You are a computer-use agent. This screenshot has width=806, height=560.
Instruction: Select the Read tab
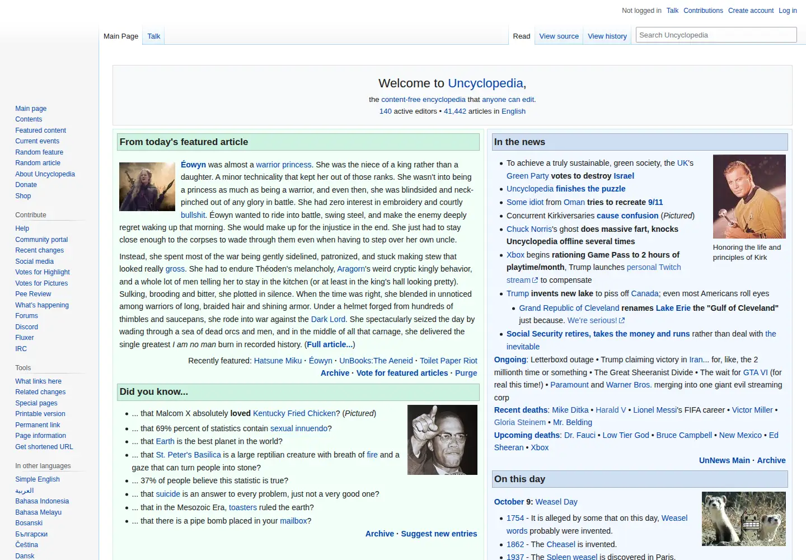pyautogui.click(x=521, y=36)
